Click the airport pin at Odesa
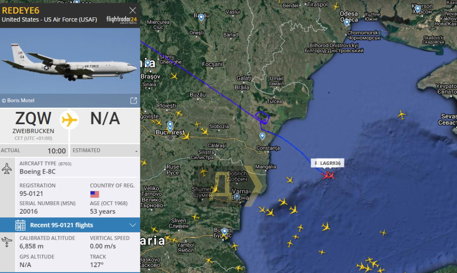The image size is (457, 273). (346, 22)
